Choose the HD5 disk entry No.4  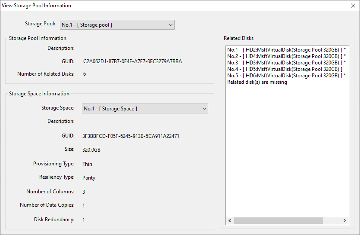pyautogui.click(x=285, y=69)
